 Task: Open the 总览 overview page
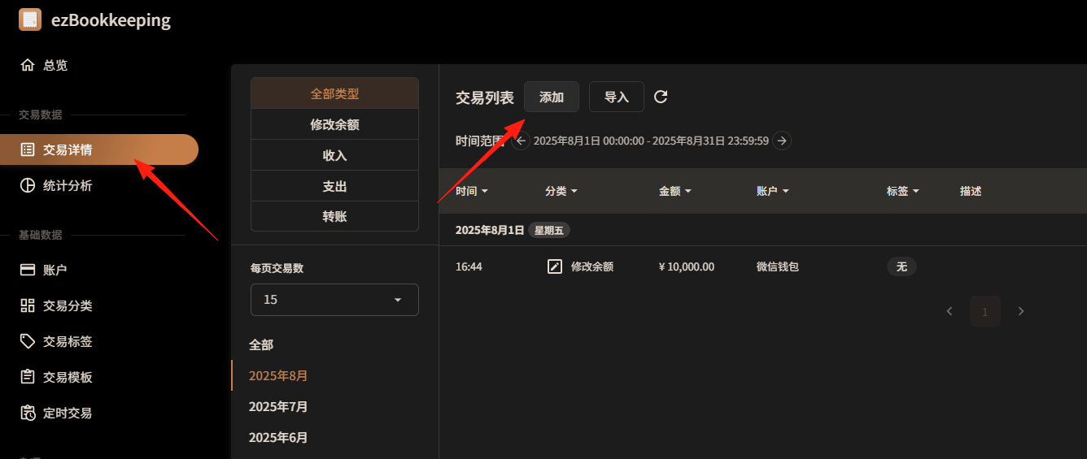coord(55,65)
